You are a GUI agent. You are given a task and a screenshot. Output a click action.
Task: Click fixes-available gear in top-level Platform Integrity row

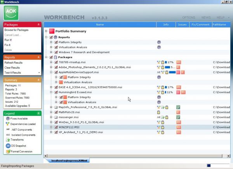(159, 42)
